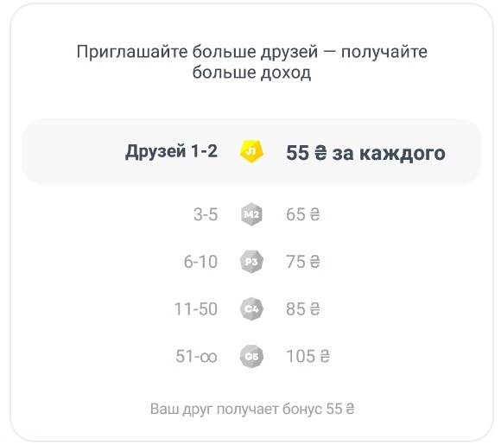Click the gray G5 level badge
Screen dimensions: 501x445
pyautogui.click(x=251, y=356)
